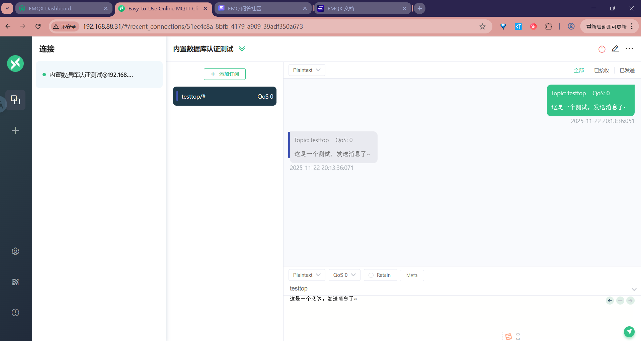
Task: Open the browser tab search dropdown
Action: [7, 8]
